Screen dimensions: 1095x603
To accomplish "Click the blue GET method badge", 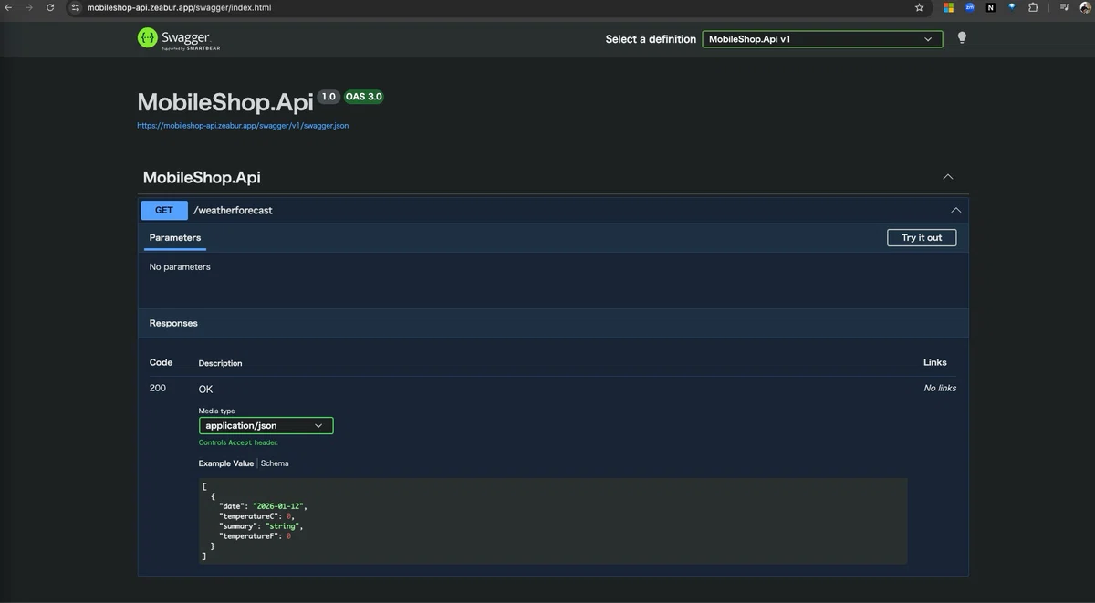I will 164,210.
